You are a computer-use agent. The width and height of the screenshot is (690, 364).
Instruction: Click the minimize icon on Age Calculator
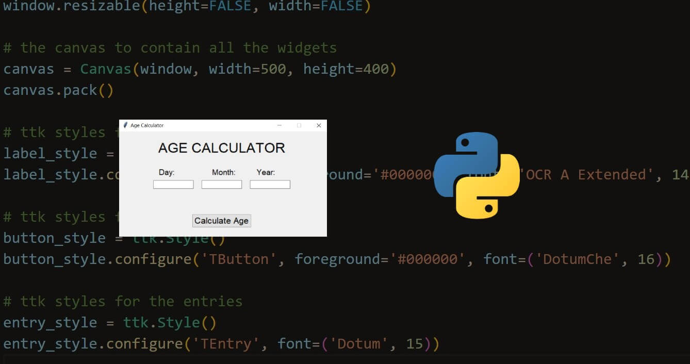pos(280,125)
